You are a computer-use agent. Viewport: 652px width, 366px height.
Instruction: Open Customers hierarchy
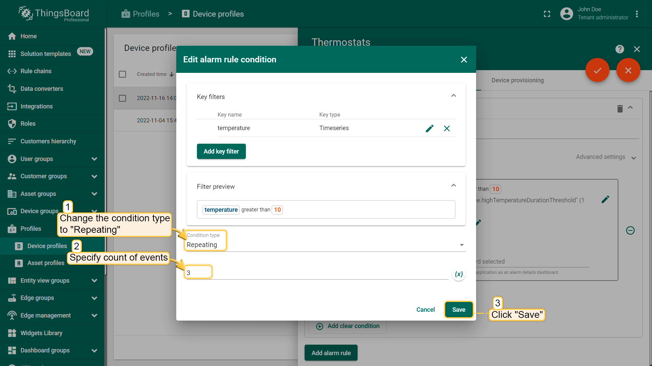(x=52, y=141)
